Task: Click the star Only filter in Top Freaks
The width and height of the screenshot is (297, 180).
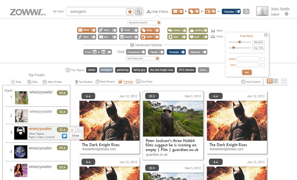Action: click(16, 82)
